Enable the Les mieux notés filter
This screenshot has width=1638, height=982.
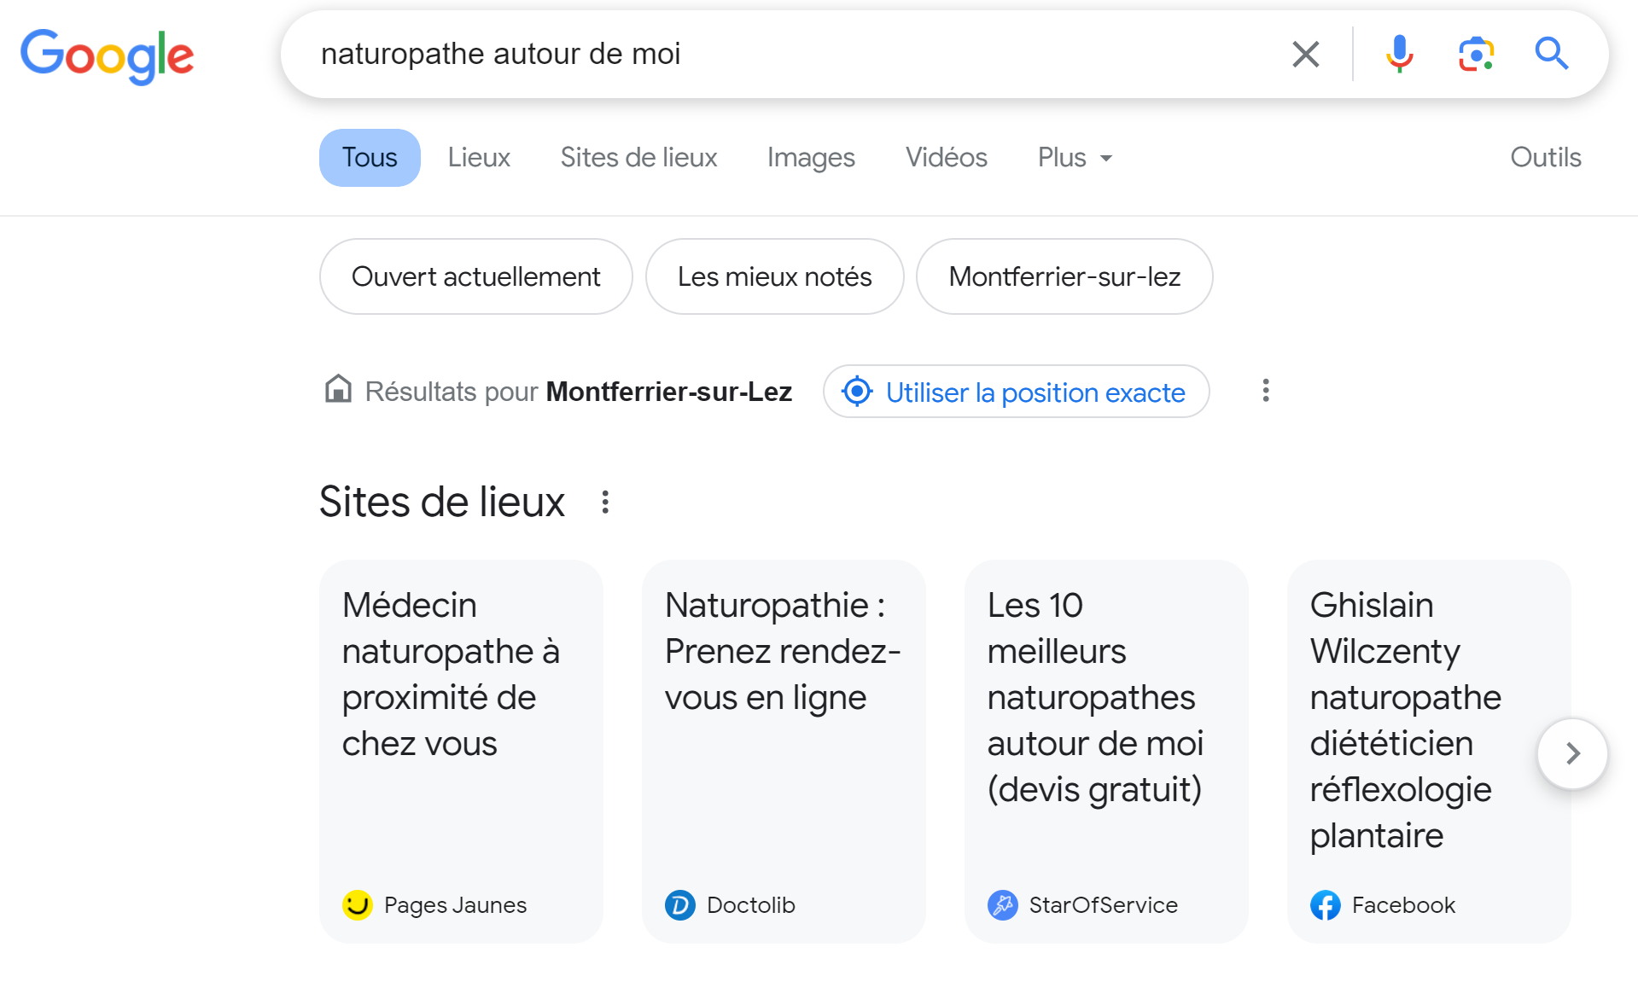pyautogui.click(x=774, y=276)
